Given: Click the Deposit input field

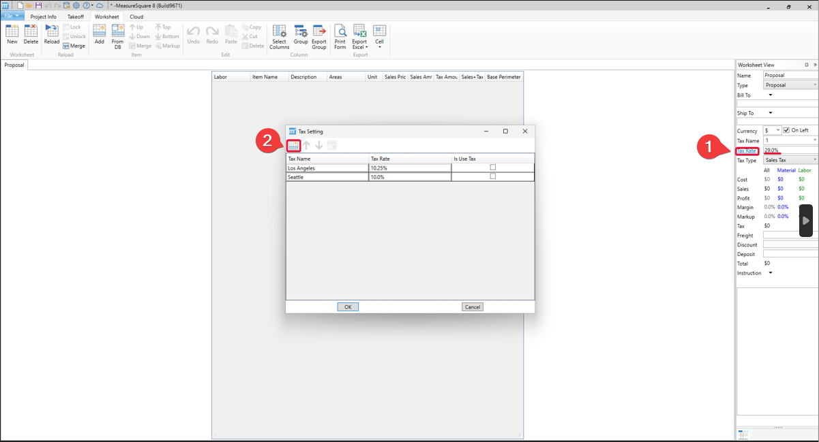Looking at the screenshot, I should click(x=790, y=254).
